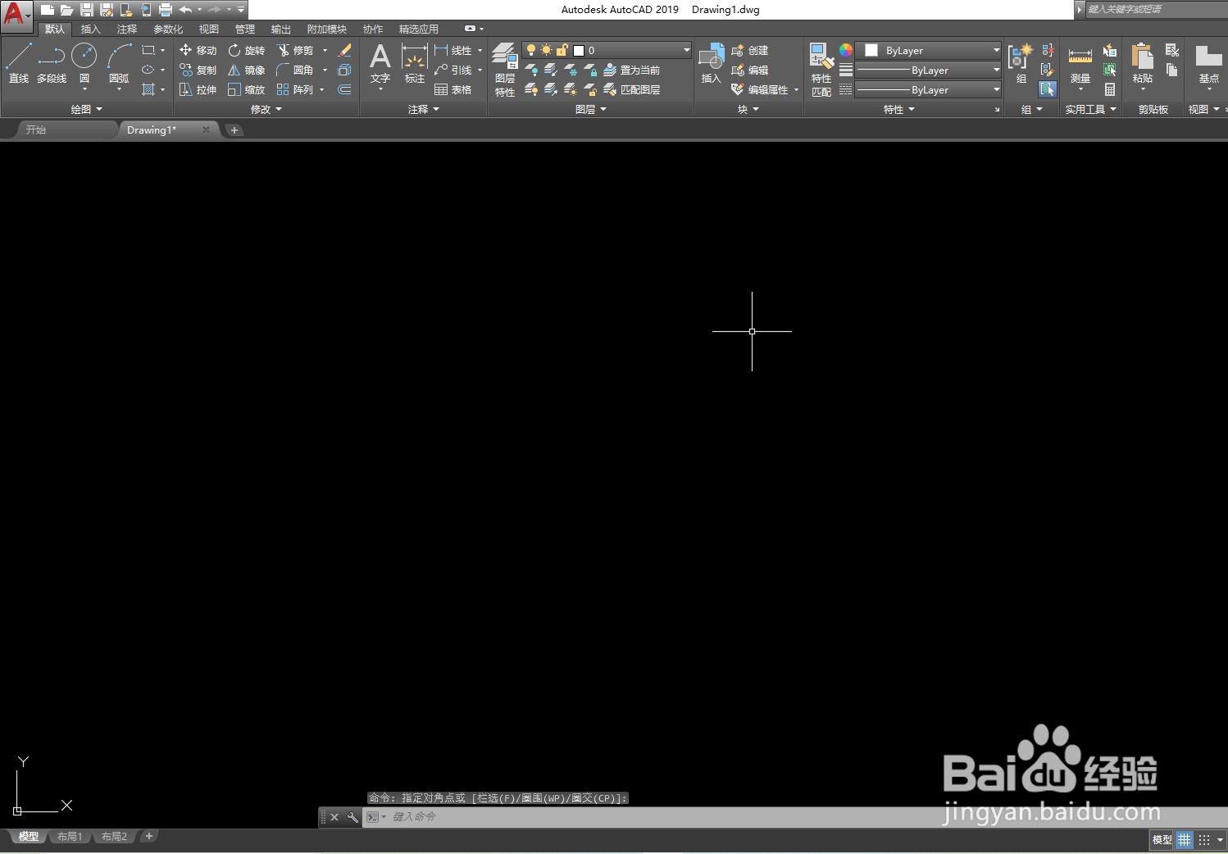Image resolution: width=1228 pixels, height=854 pixels.
Task: Open the AutoCAD application menu button
Action: [16, 15]
